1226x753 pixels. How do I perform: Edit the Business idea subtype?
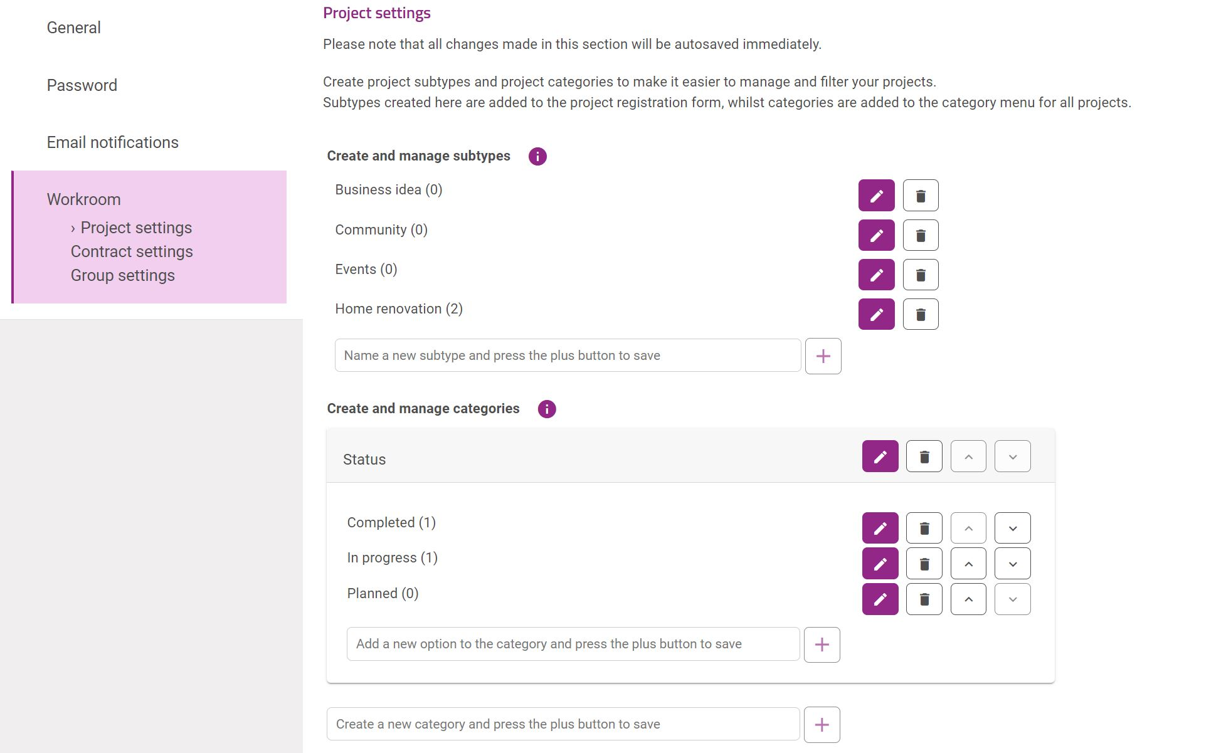[x=876, y=196]
